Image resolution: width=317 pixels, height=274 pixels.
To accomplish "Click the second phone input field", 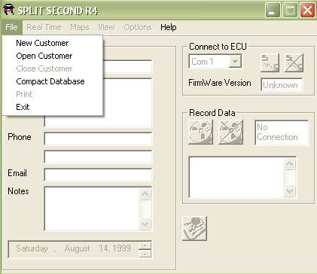I will [98, 157].
